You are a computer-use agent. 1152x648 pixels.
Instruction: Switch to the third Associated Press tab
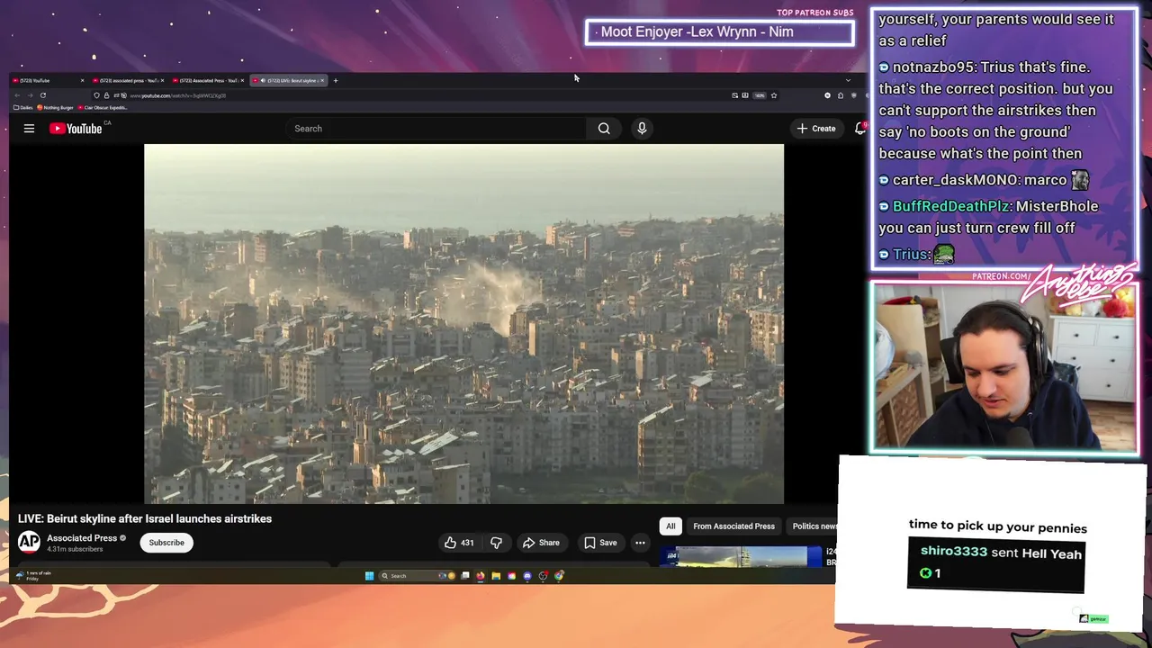tap(209, 81)
